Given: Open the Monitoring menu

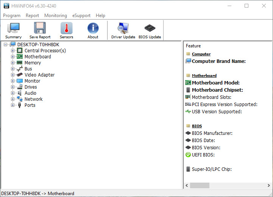Looking at the screenshot, I should pos(55,16).
